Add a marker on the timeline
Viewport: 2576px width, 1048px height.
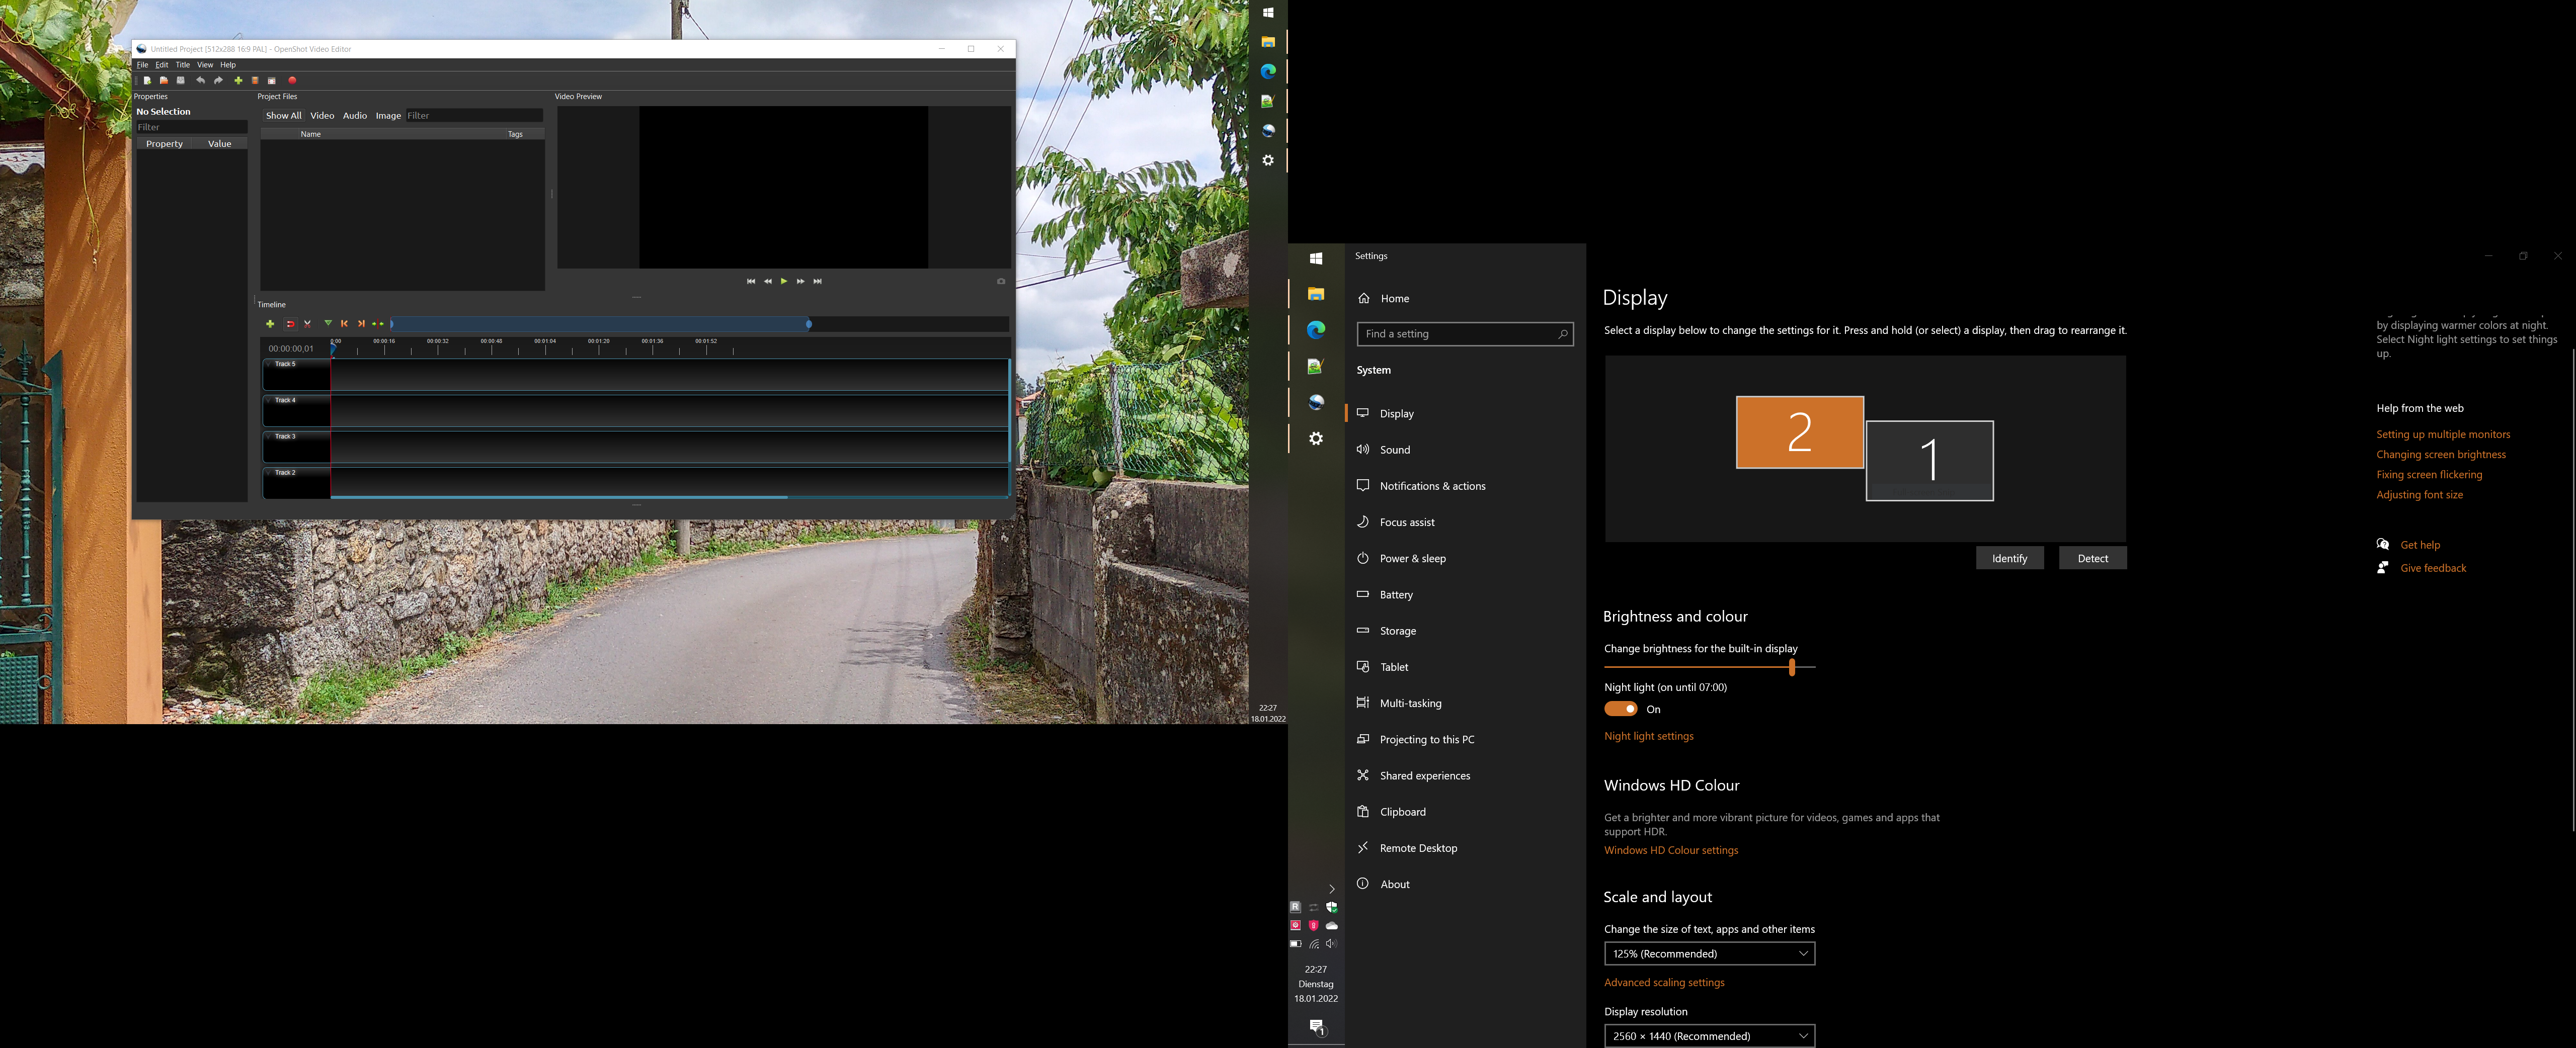[x=327, y=324]
